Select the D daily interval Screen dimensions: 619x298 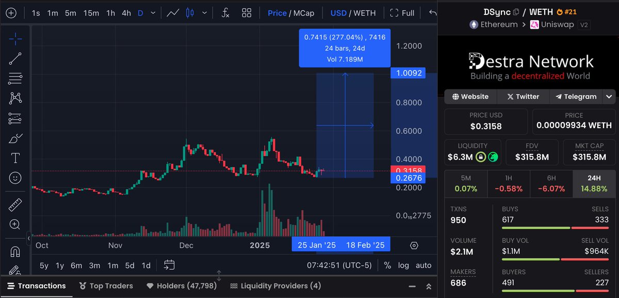140,13
